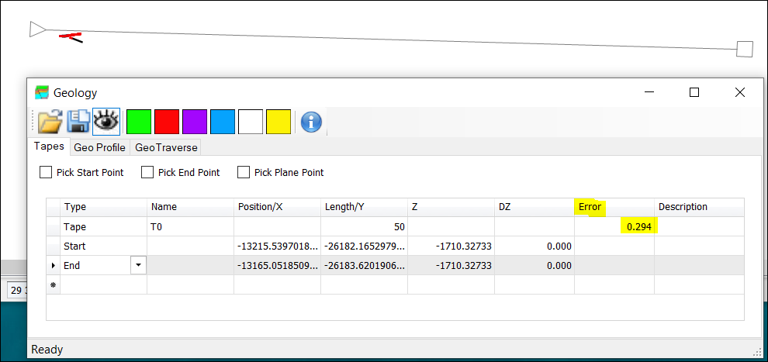Choose the yellow color swatch

[x=278, y=122]
